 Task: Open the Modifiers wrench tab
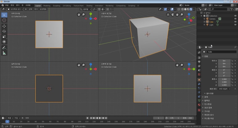(199, 84)
